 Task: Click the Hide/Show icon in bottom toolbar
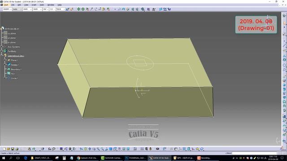pos(124,149)
